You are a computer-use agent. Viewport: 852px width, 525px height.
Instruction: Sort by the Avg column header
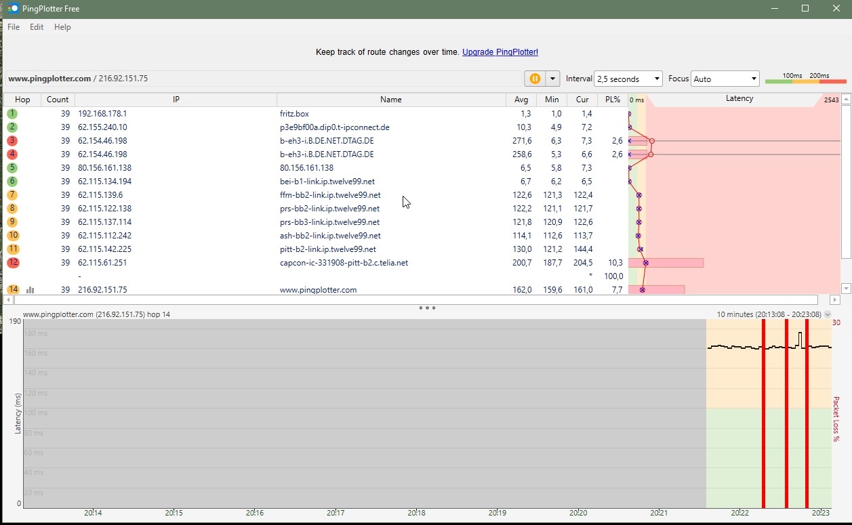520,100
